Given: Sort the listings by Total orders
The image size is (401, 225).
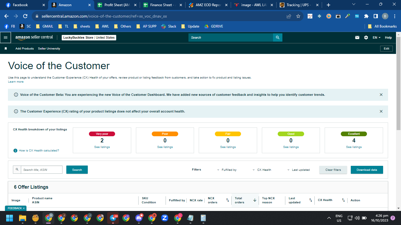Looking at the screenshot, I should pyautogui.click(x=255, y=200).
